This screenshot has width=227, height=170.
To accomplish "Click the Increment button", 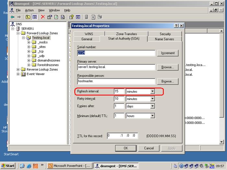I will point(168,53).
